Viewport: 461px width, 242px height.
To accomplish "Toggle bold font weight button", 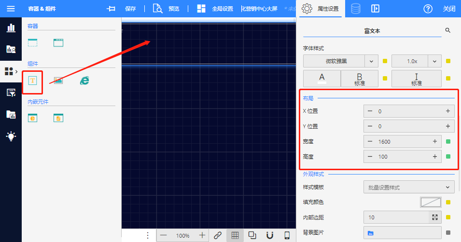I will 359,79.
